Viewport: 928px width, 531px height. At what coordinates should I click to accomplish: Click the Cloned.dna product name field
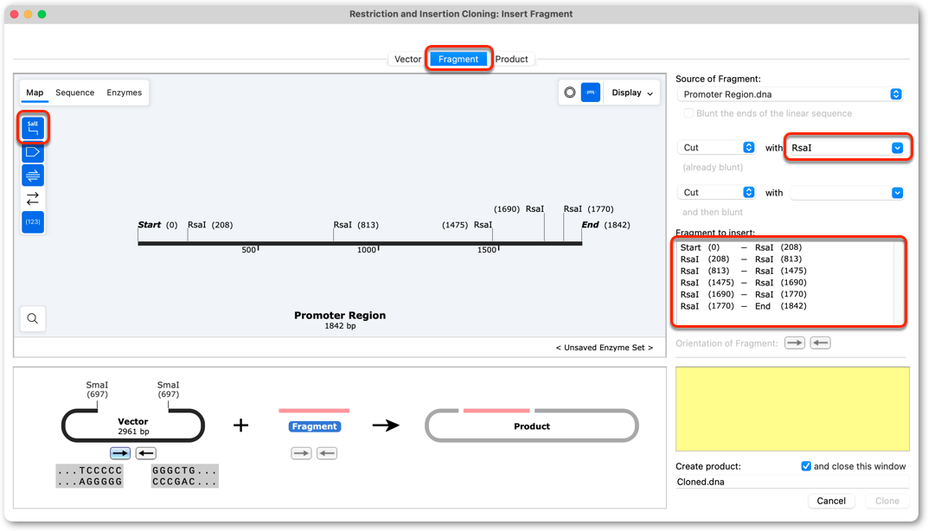(792, 482)
